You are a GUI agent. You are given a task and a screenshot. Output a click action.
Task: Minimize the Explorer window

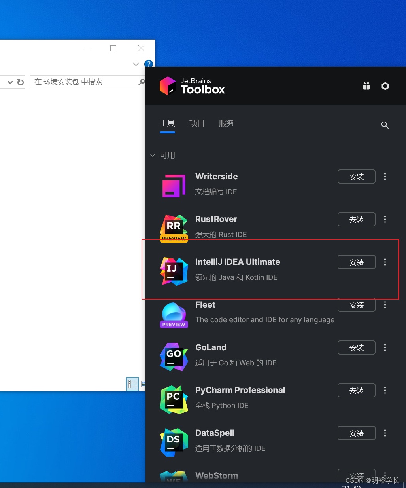(86, 48)
